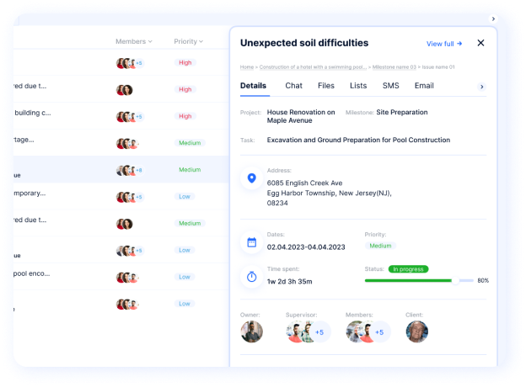The height and width of the screenshot is (387, 526).
Task: Open the +5 members overflow badge in details
Action: click(x=379, y=332)
